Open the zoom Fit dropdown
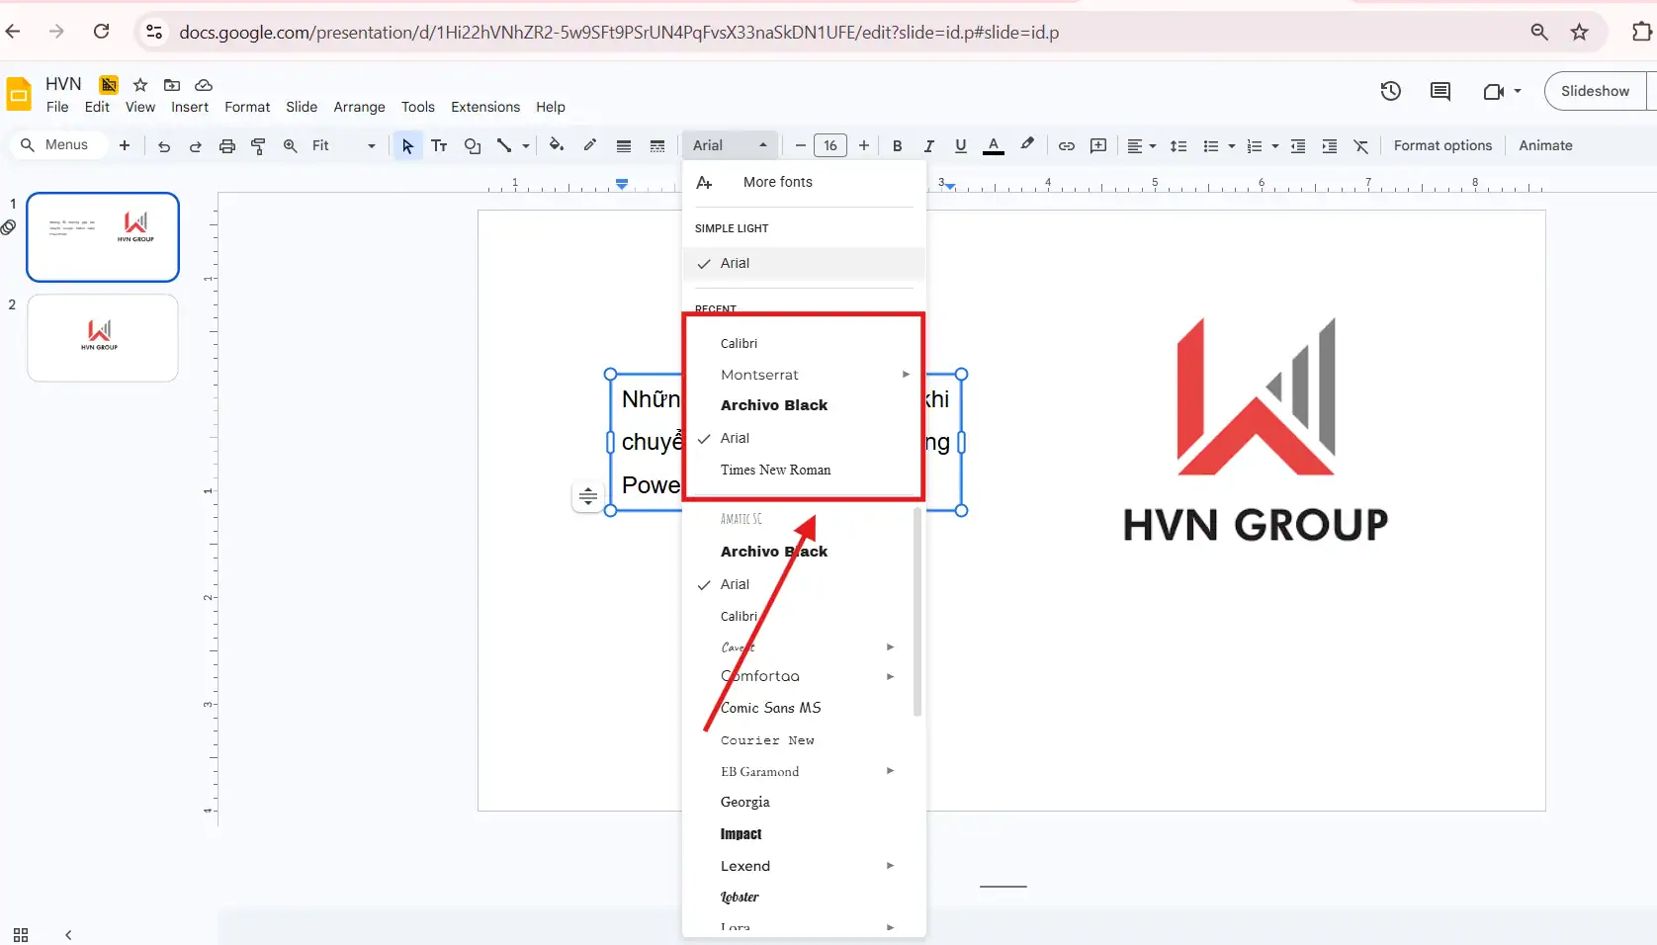Image resolution: width=1657 pixels, height=945 pixels. pos(370,145)
